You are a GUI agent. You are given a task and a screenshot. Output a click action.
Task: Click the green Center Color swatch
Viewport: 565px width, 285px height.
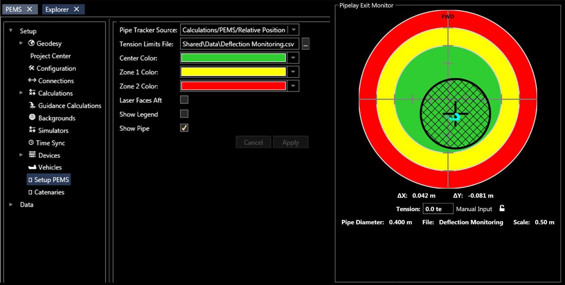[234, 58]
